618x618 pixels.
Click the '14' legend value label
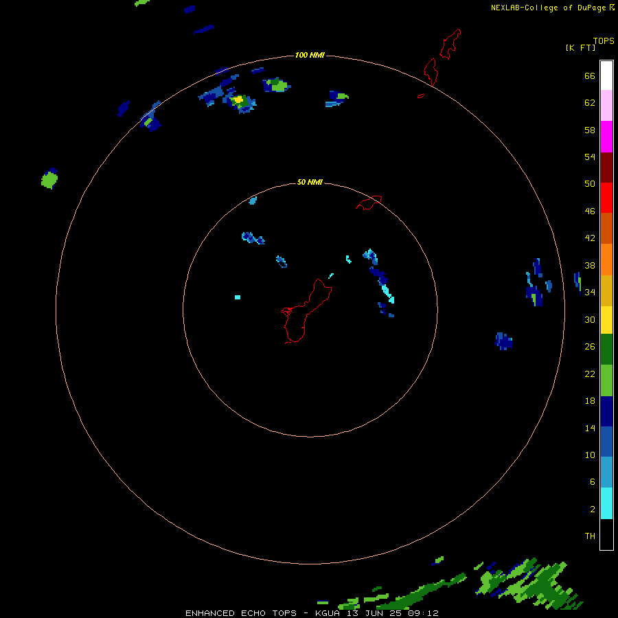click(590, 428)
